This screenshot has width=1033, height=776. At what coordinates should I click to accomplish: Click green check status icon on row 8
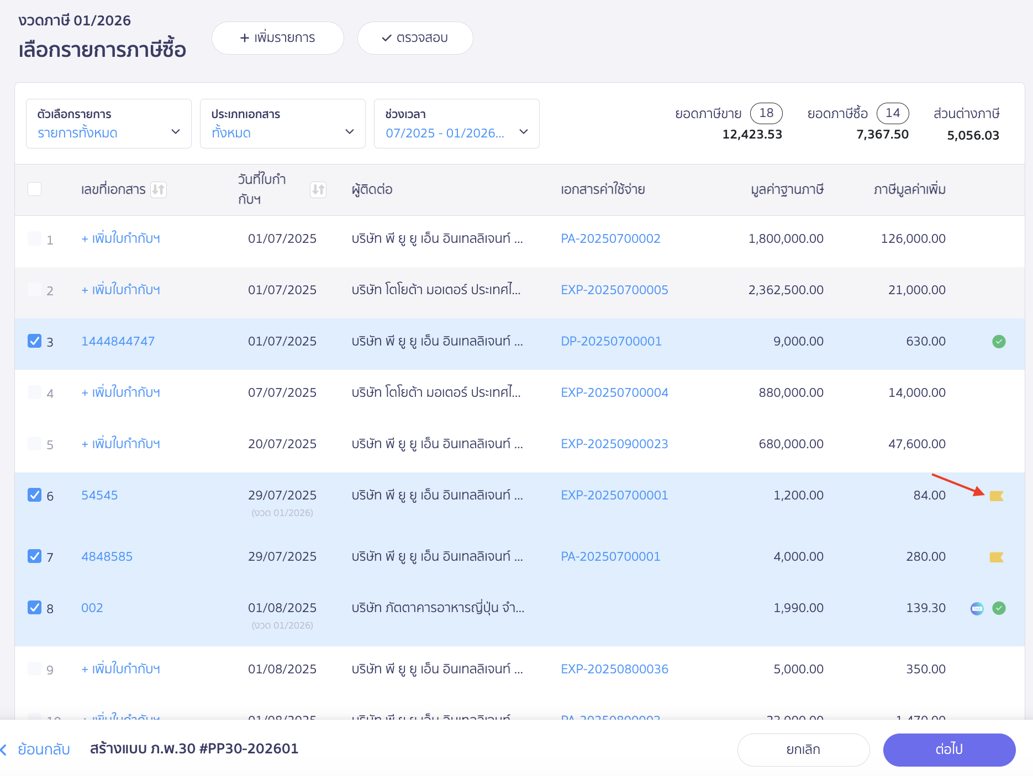999,608
